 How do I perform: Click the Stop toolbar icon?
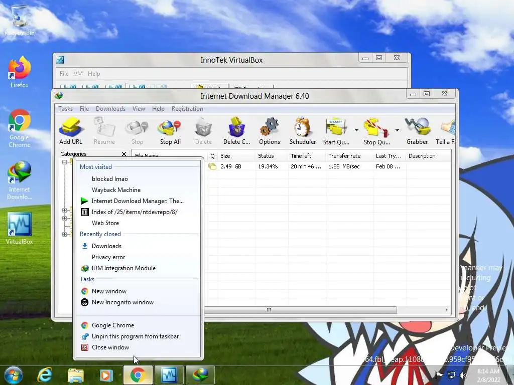(138, 132)
